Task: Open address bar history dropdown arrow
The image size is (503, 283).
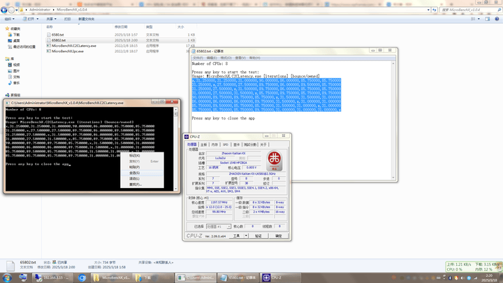Action: pos(428,10)
